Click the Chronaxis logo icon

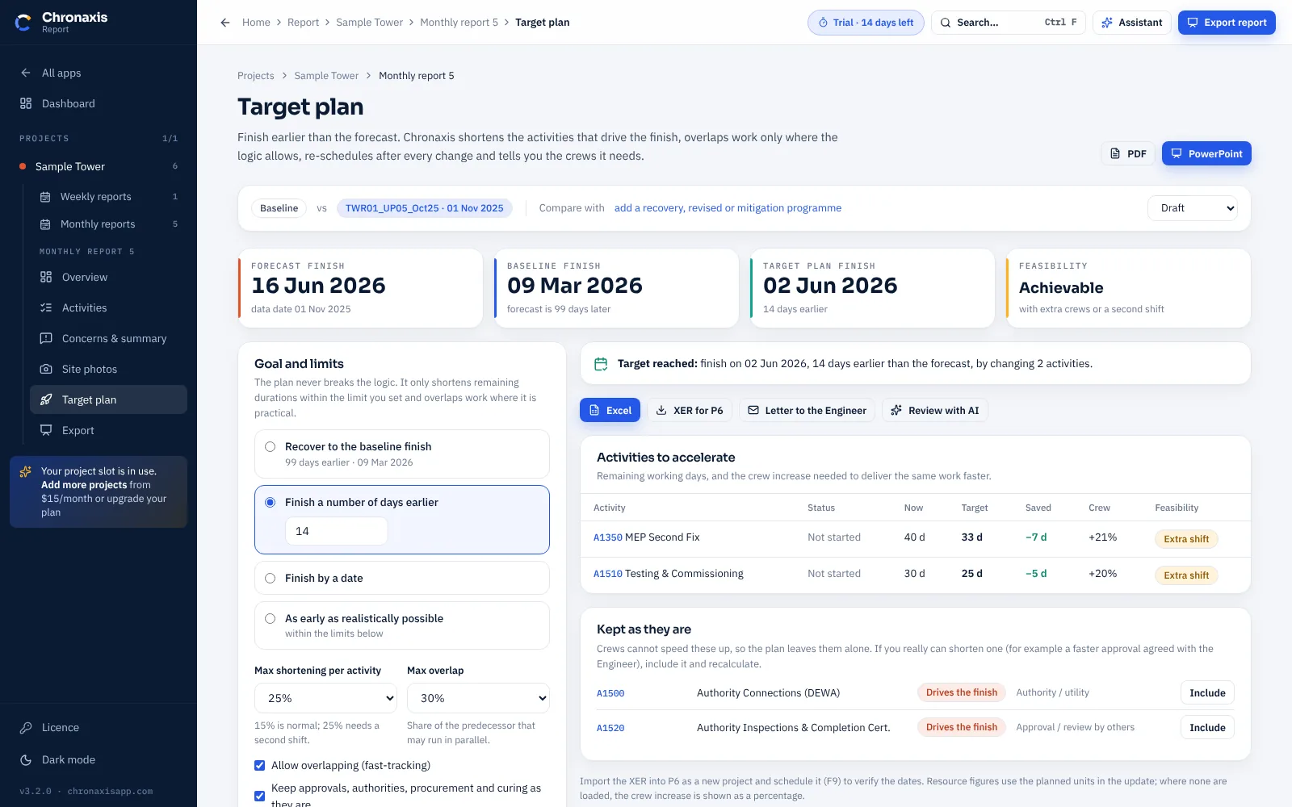23,23
